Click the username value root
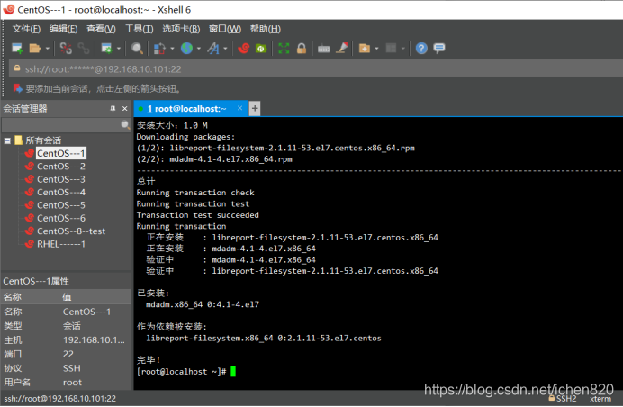This screenshot has width=623, height=407. [72, 383]
